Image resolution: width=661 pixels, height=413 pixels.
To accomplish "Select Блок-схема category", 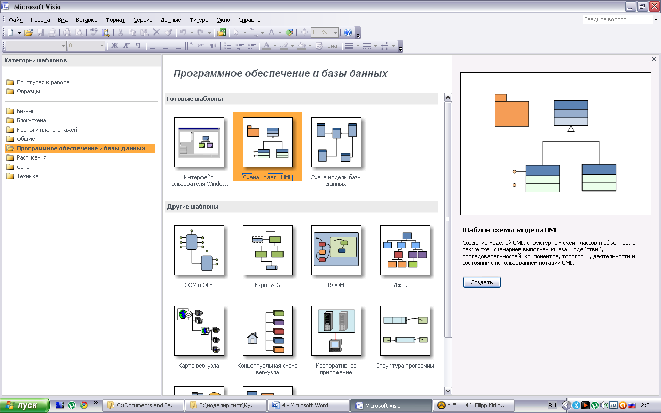I will (26, 120).
